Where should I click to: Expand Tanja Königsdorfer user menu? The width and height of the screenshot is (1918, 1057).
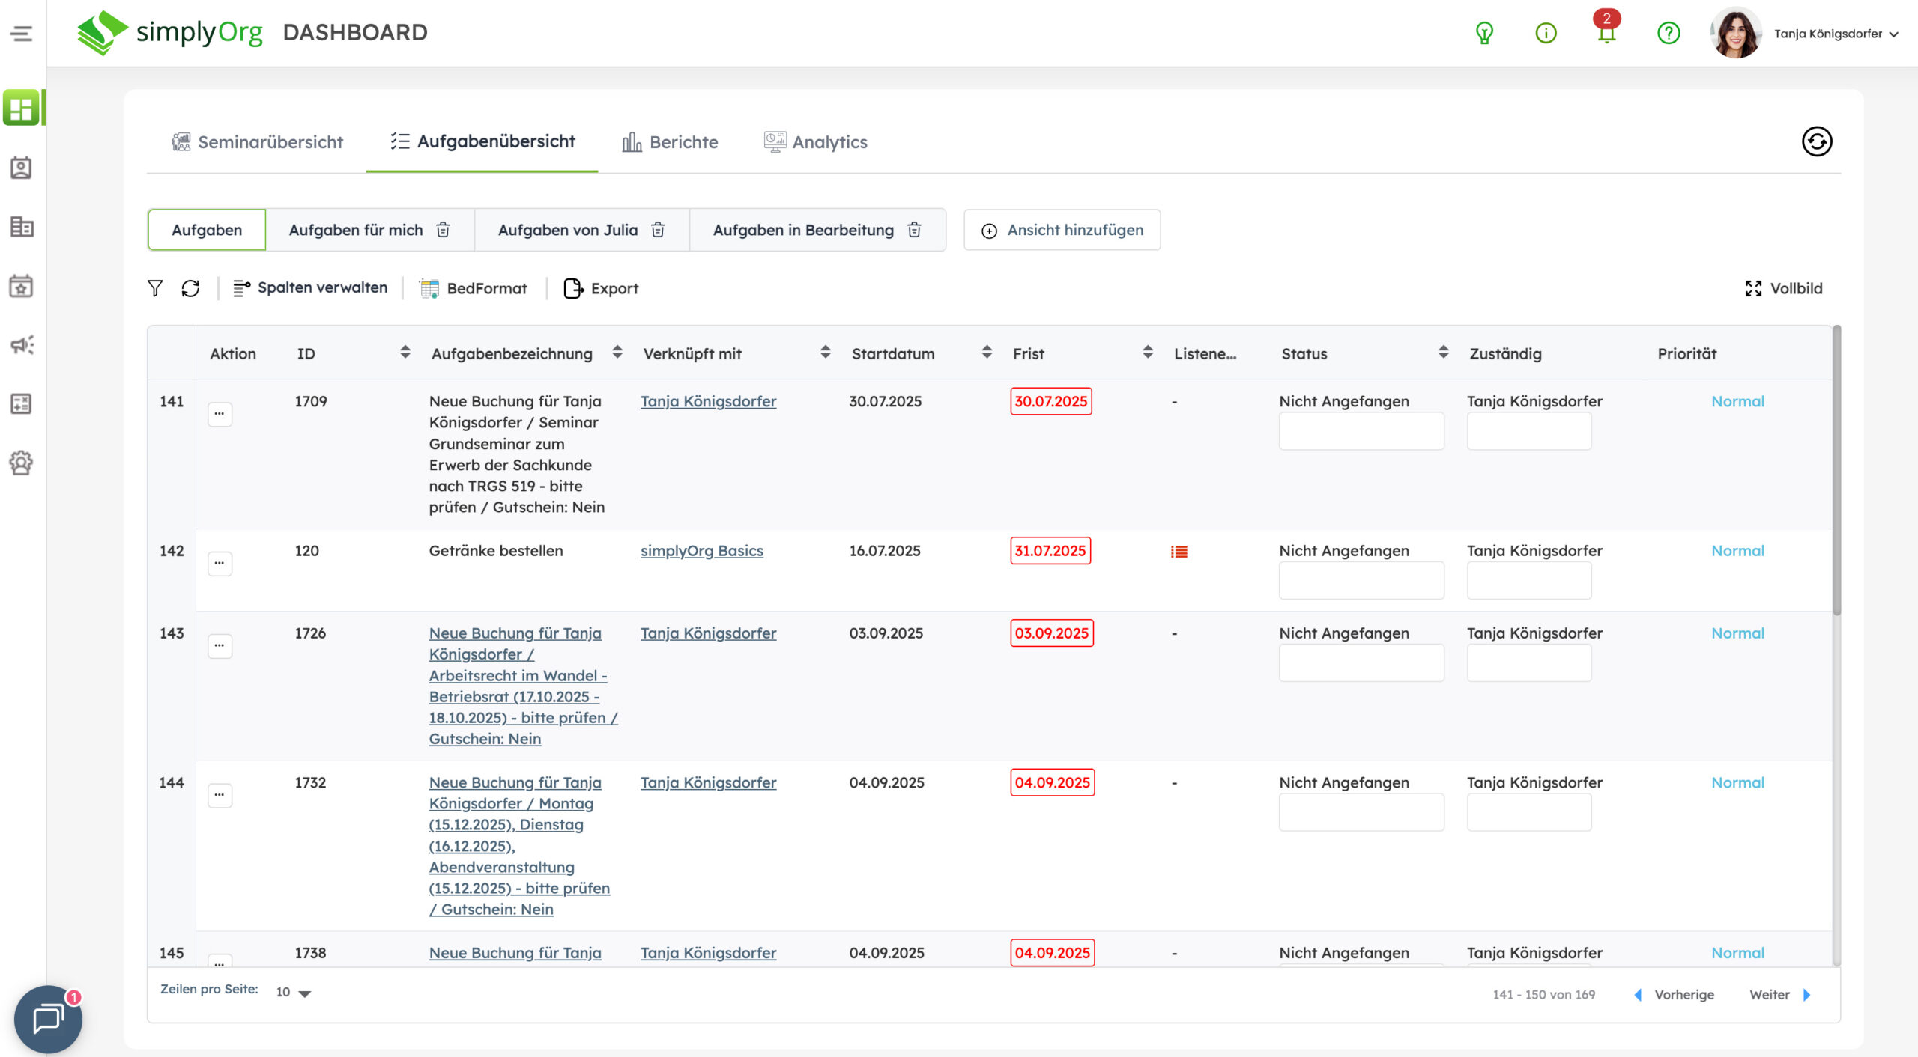[1836, 34]
